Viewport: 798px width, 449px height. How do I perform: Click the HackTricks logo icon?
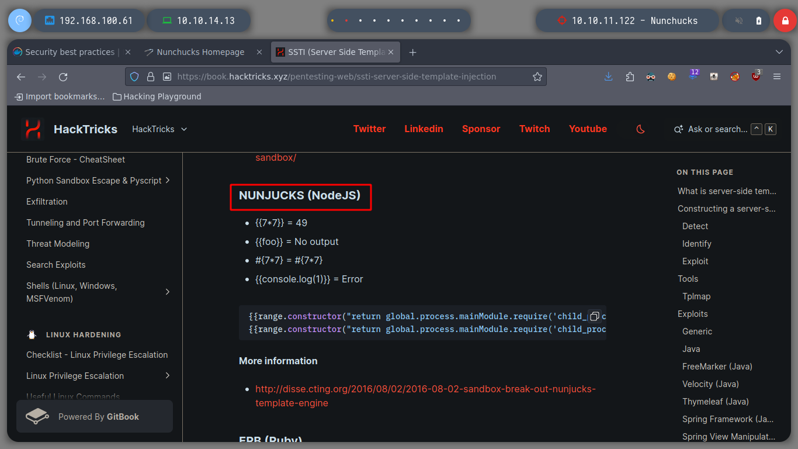pos(33,129)
